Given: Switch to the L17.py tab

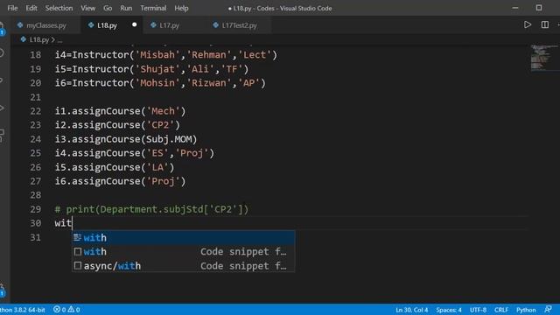Looking at the screenshot, I should tap(169, 25).
